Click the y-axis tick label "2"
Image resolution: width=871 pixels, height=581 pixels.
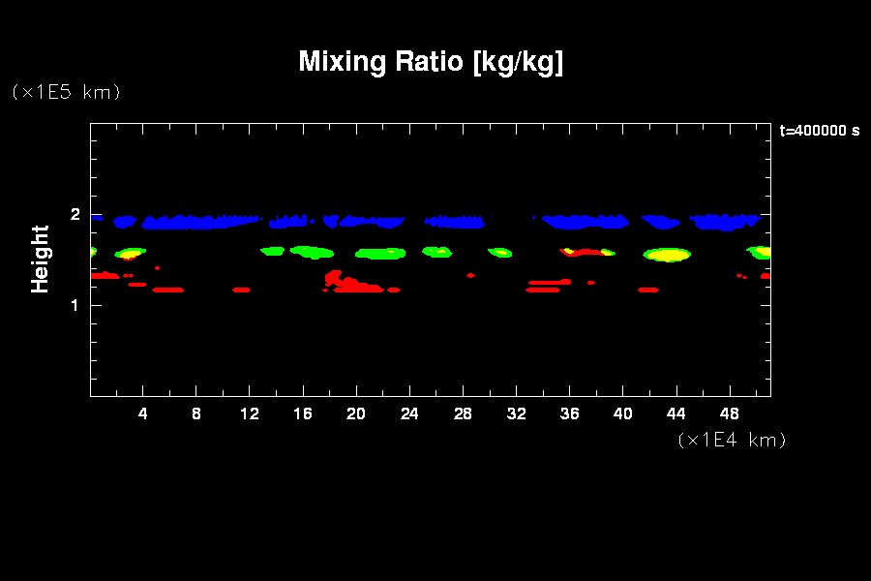tap(75, 215)
